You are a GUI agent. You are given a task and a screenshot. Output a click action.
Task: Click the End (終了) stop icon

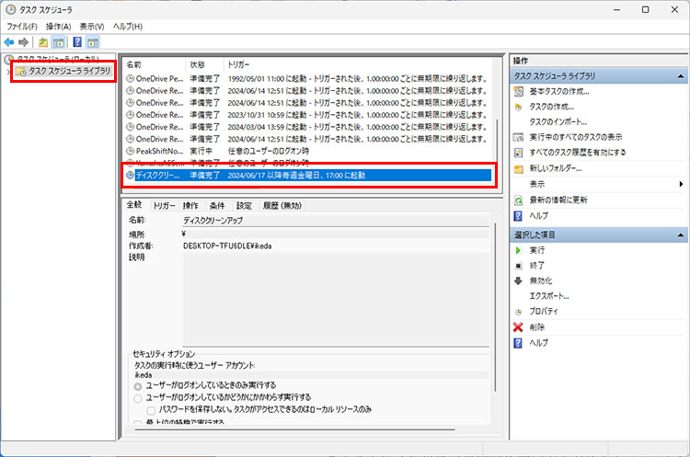pos(519,265)
